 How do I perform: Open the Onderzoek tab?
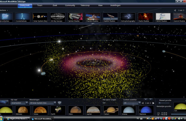pos(25,5)
